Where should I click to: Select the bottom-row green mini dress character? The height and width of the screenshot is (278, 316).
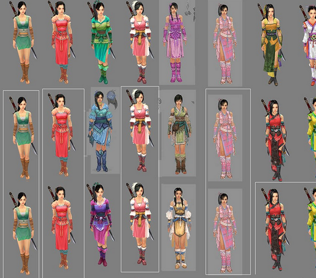point(23,233)
